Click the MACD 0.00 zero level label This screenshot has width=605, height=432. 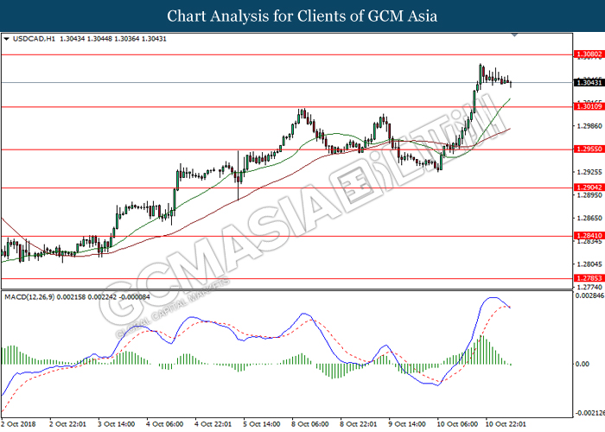point(583,364)
